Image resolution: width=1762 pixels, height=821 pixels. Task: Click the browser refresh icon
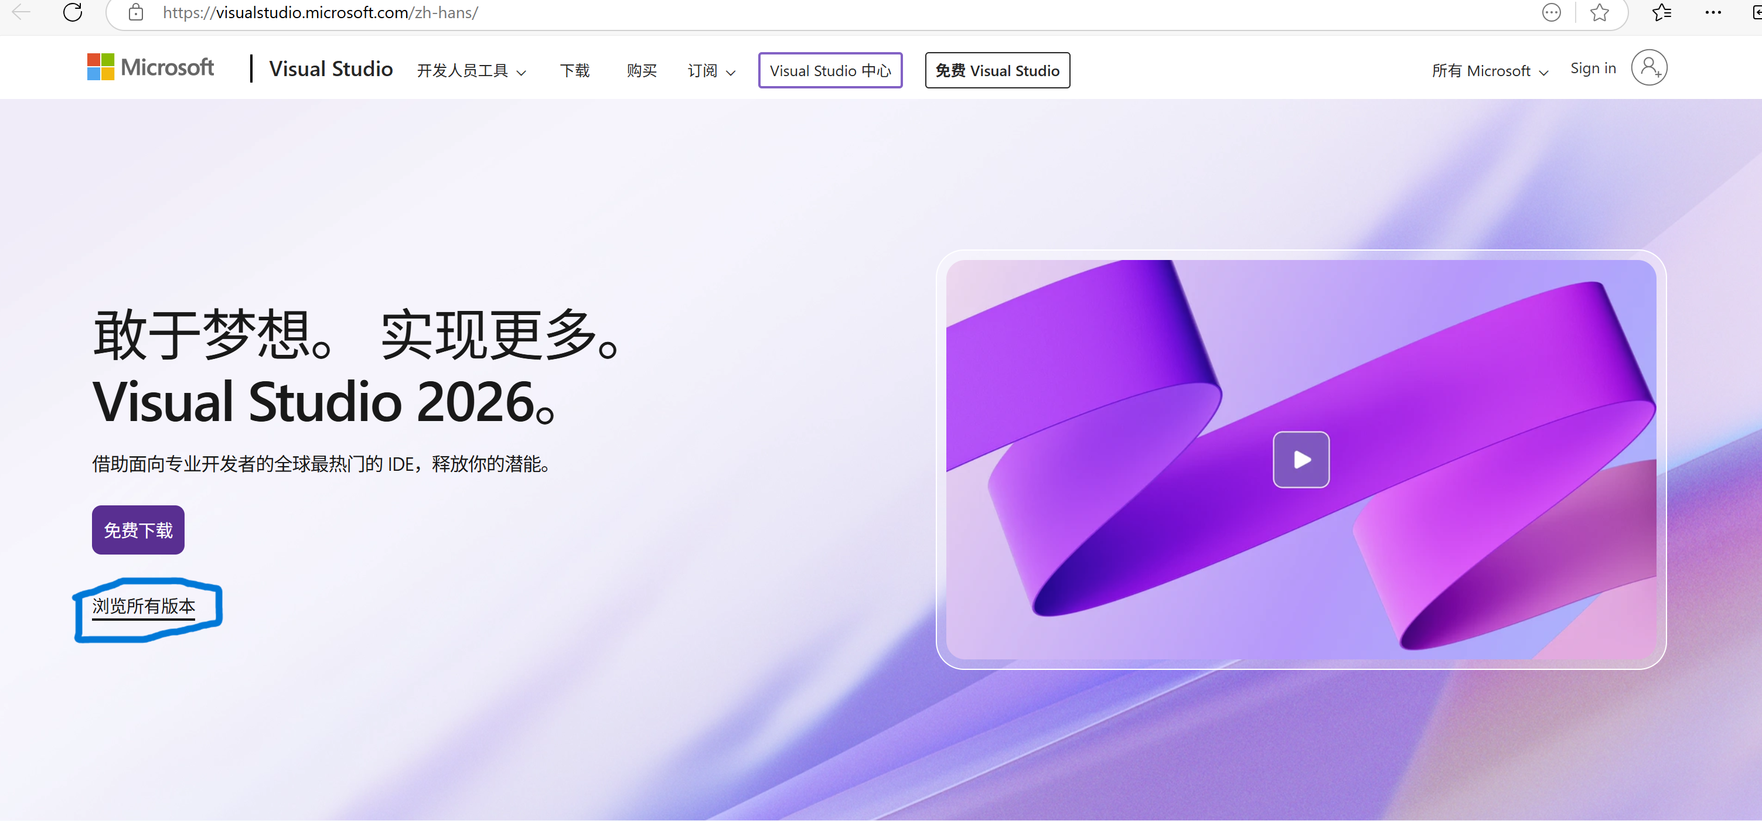tap(73, 12)
